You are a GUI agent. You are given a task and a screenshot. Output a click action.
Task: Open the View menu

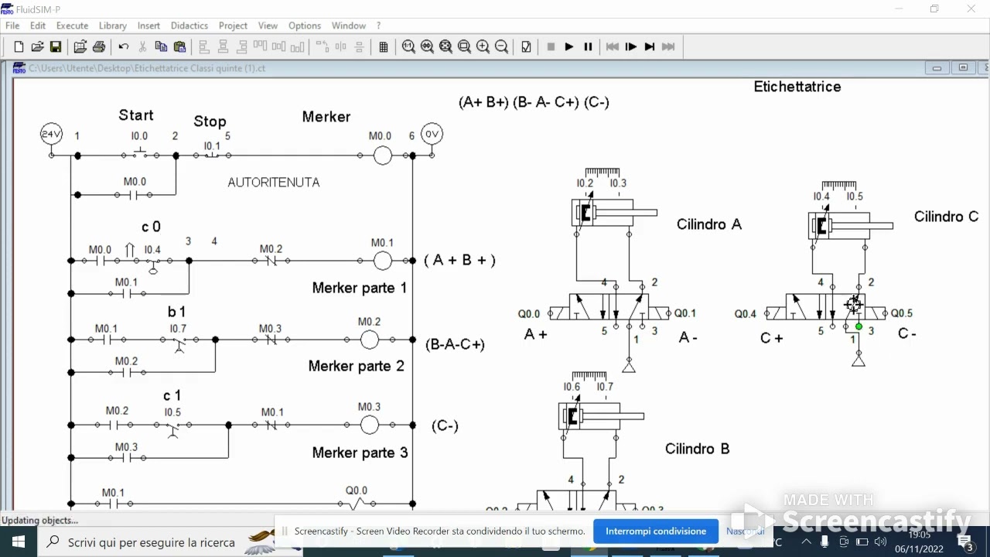click(x=268, y=26)
